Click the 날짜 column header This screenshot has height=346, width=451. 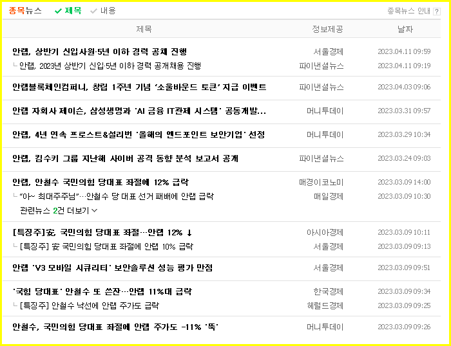click(405, 29)
